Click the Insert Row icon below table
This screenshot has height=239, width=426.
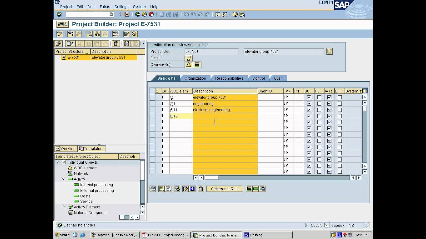(177, 189)
